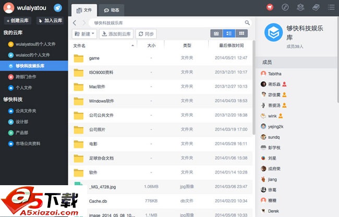The image size is (339, 217).
Task: Click the 创建云库 button
Action: tap(18, 20)
